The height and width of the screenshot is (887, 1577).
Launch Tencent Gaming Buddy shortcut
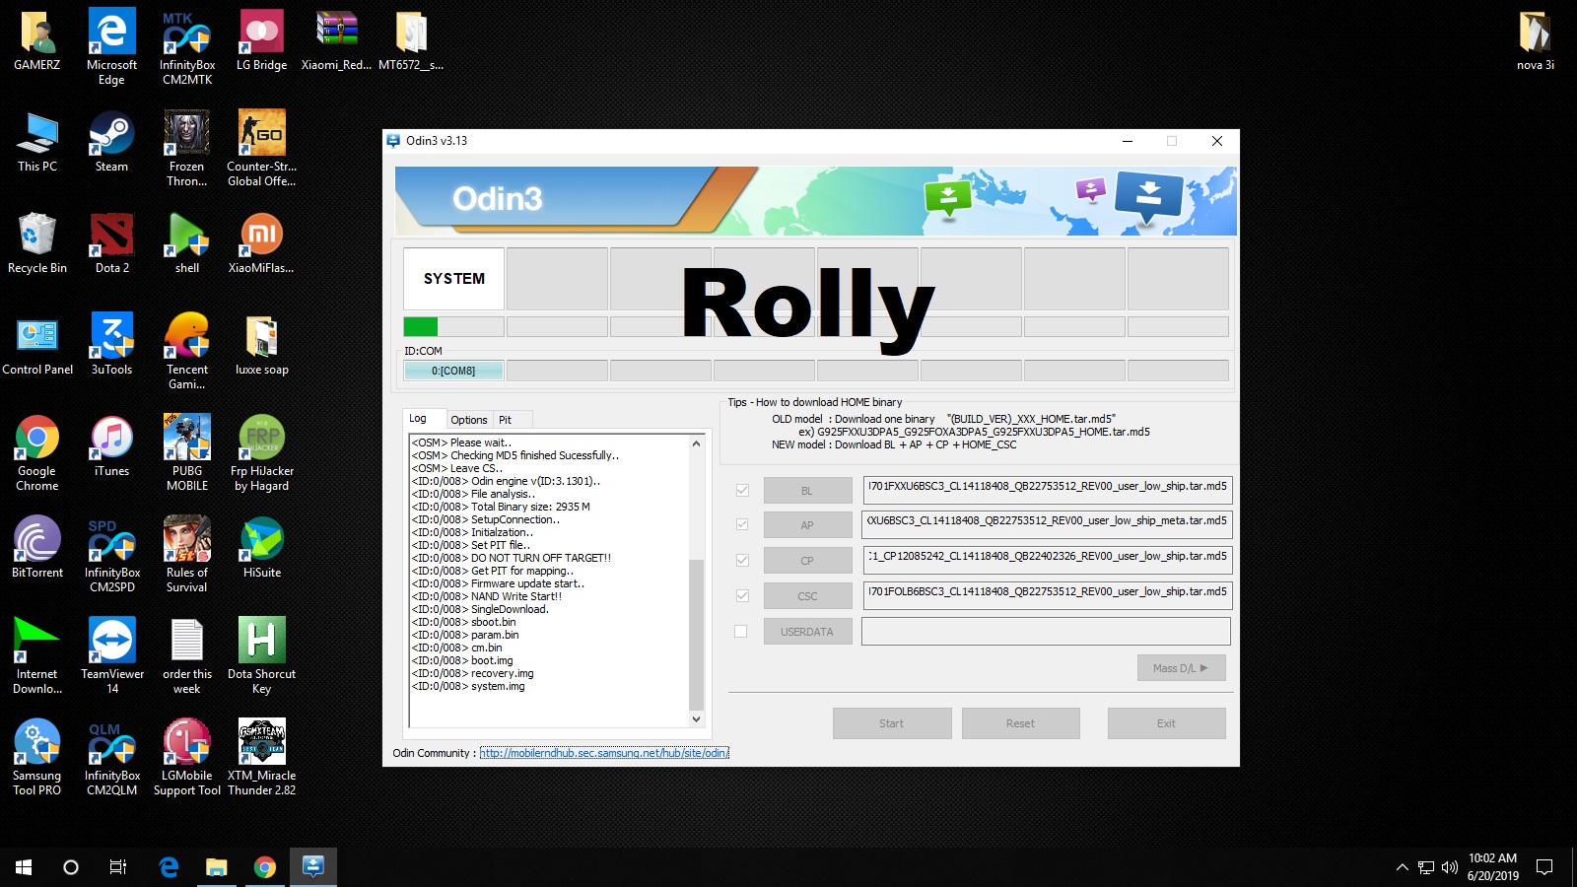point(187,351)
